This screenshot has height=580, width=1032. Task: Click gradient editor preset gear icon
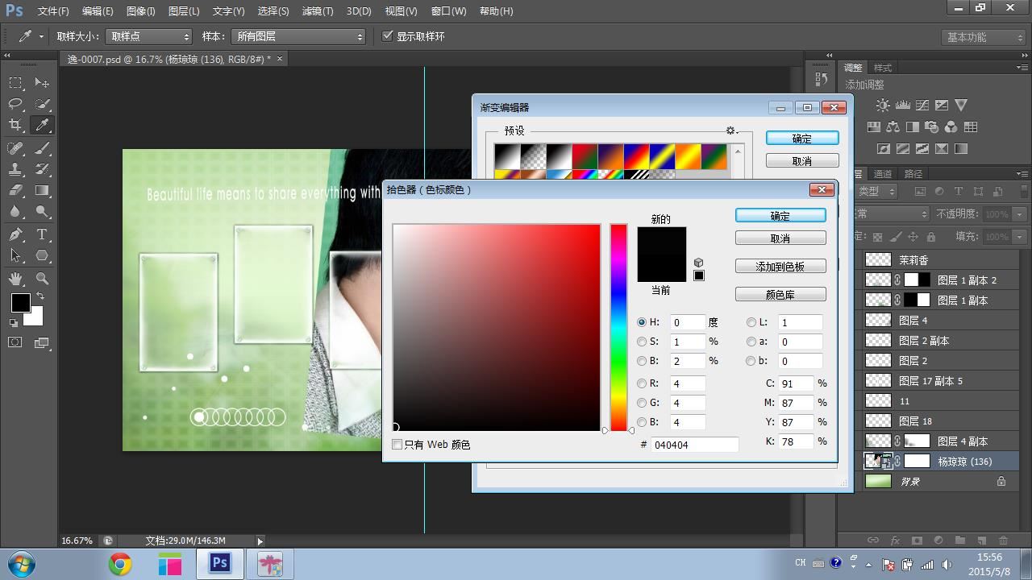pos(730,130)
